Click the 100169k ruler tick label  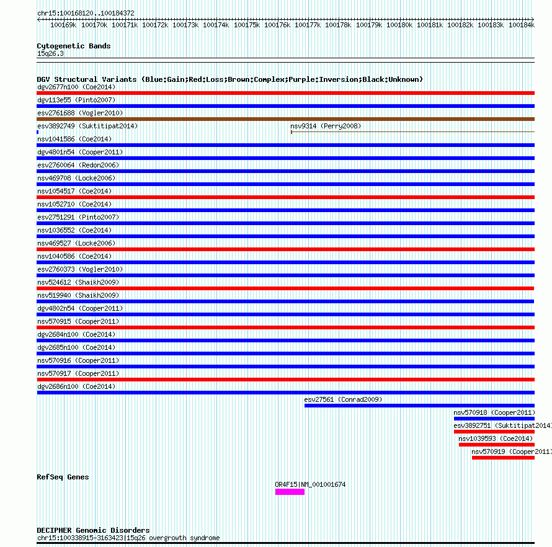[x=63, y=25]
